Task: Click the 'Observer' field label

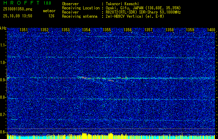Action: [70, 4]
